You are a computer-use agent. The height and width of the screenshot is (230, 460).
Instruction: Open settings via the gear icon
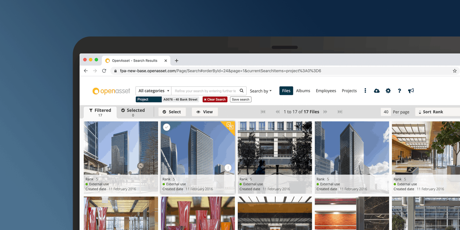coord(388,91)
